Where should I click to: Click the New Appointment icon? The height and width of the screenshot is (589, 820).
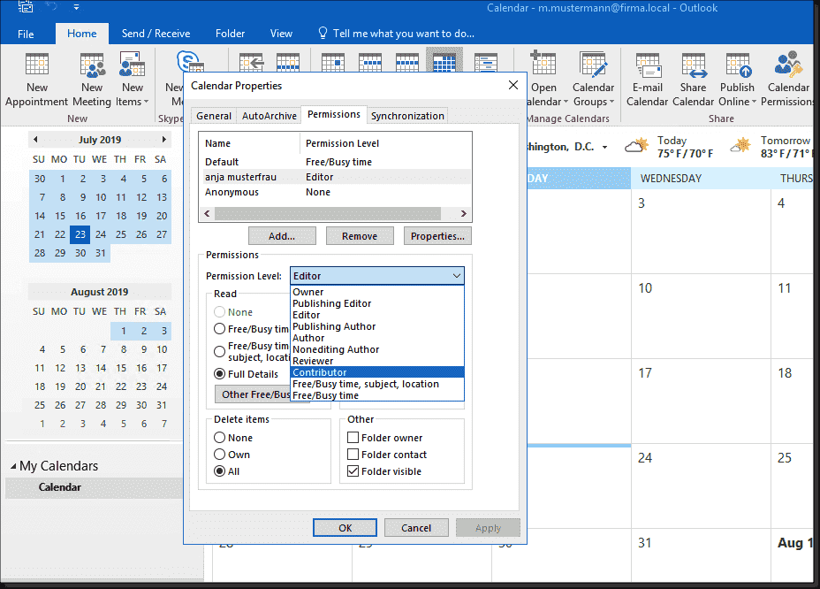click(36, 65)
